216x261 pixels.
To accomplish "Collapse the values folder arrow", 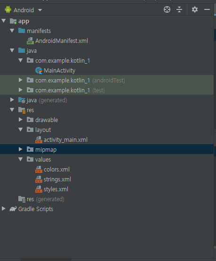I will [x=21, y=159].
